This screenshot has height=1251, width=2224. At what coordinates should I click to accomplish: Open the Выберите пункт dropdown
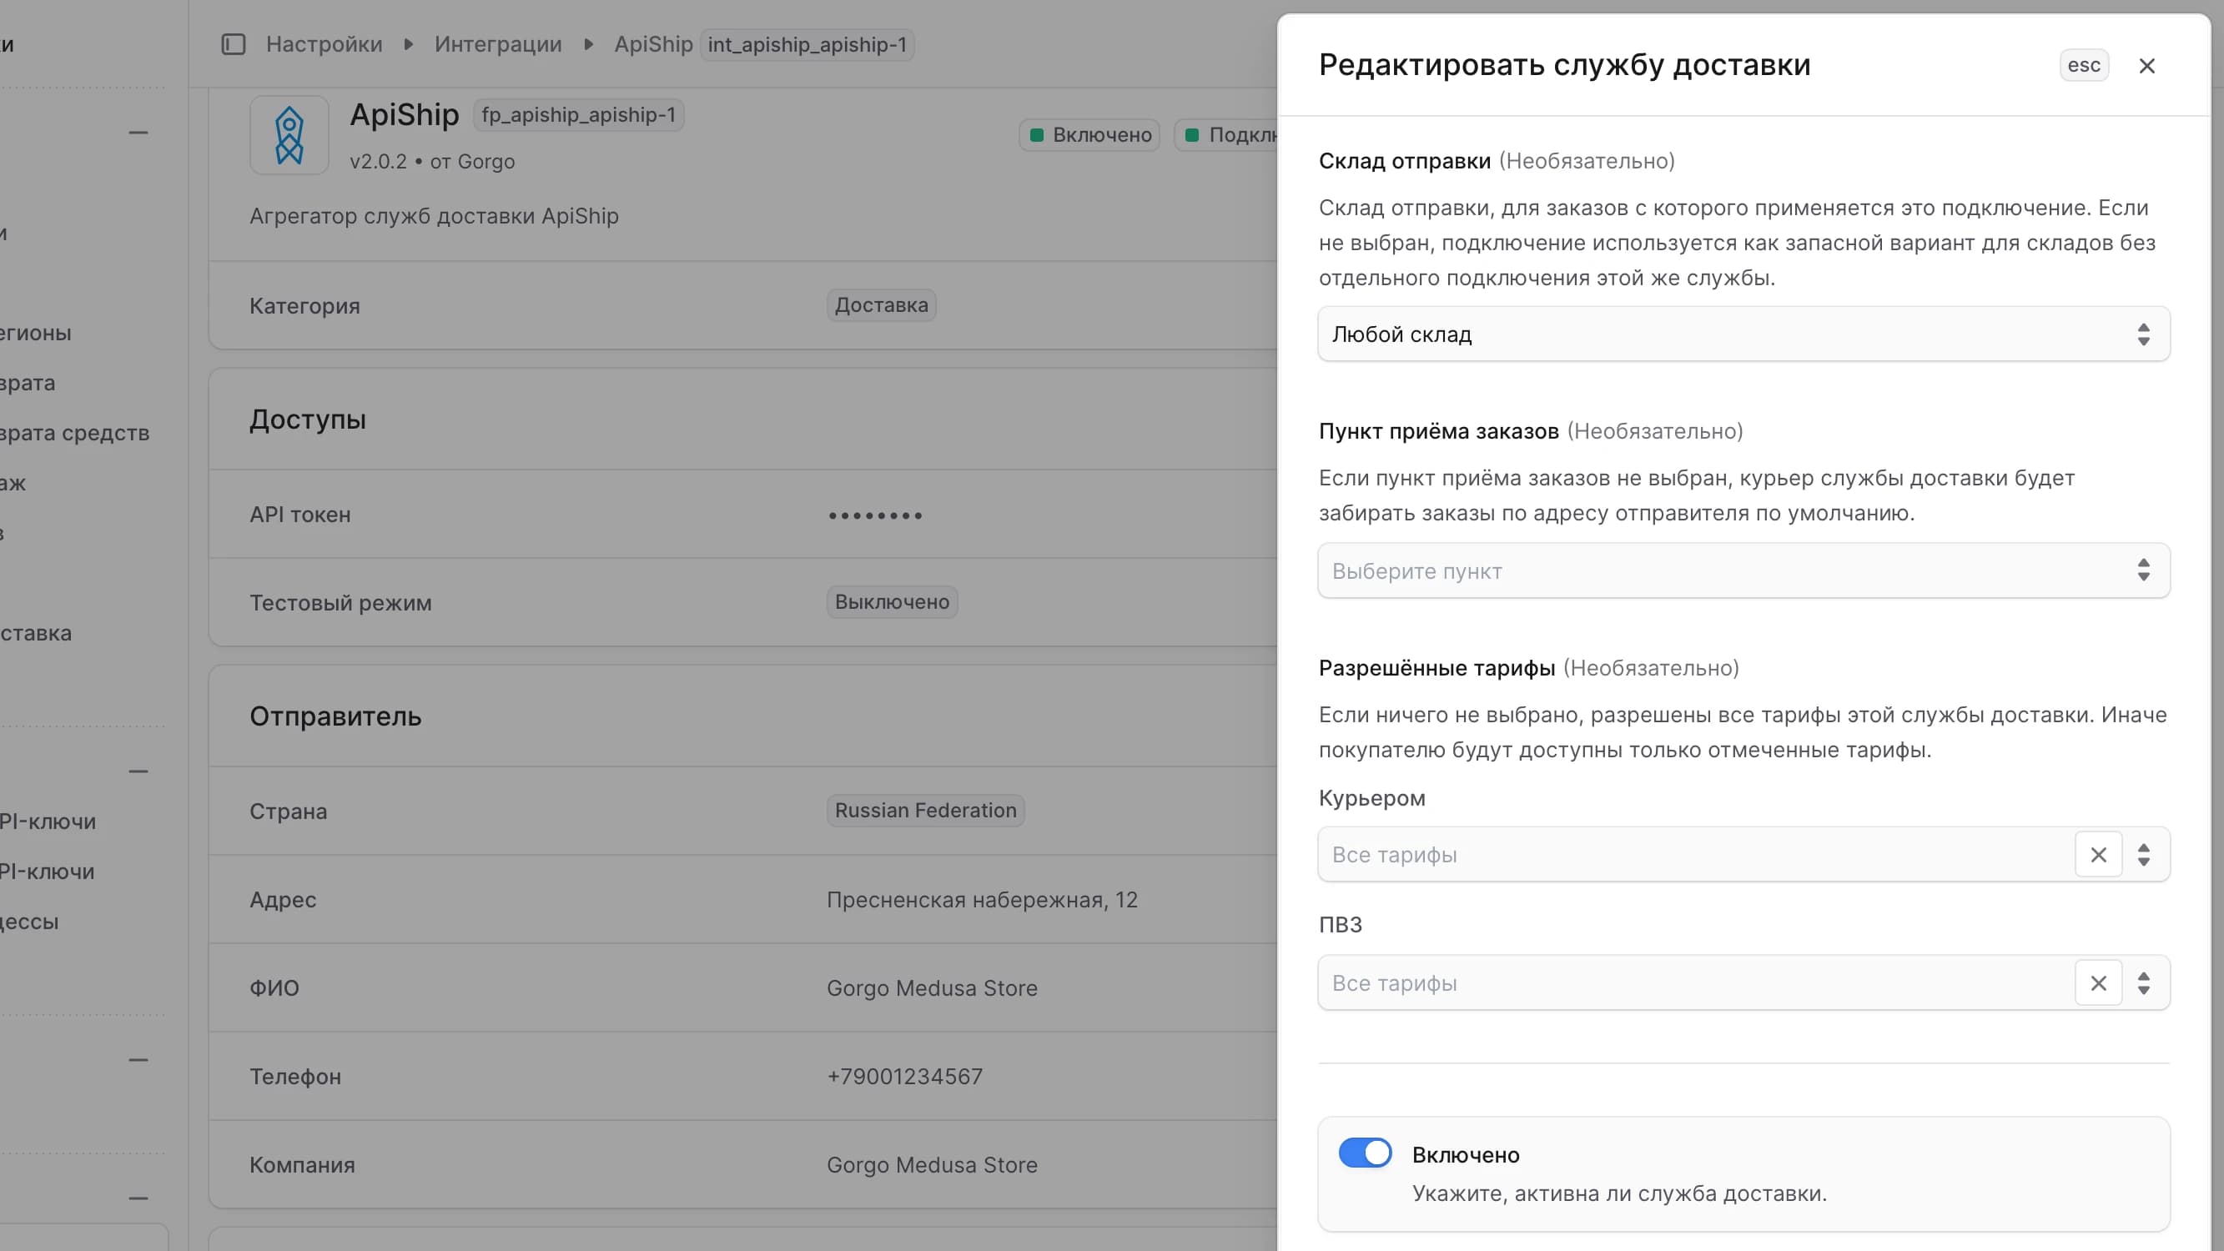tap(1744, 570)
